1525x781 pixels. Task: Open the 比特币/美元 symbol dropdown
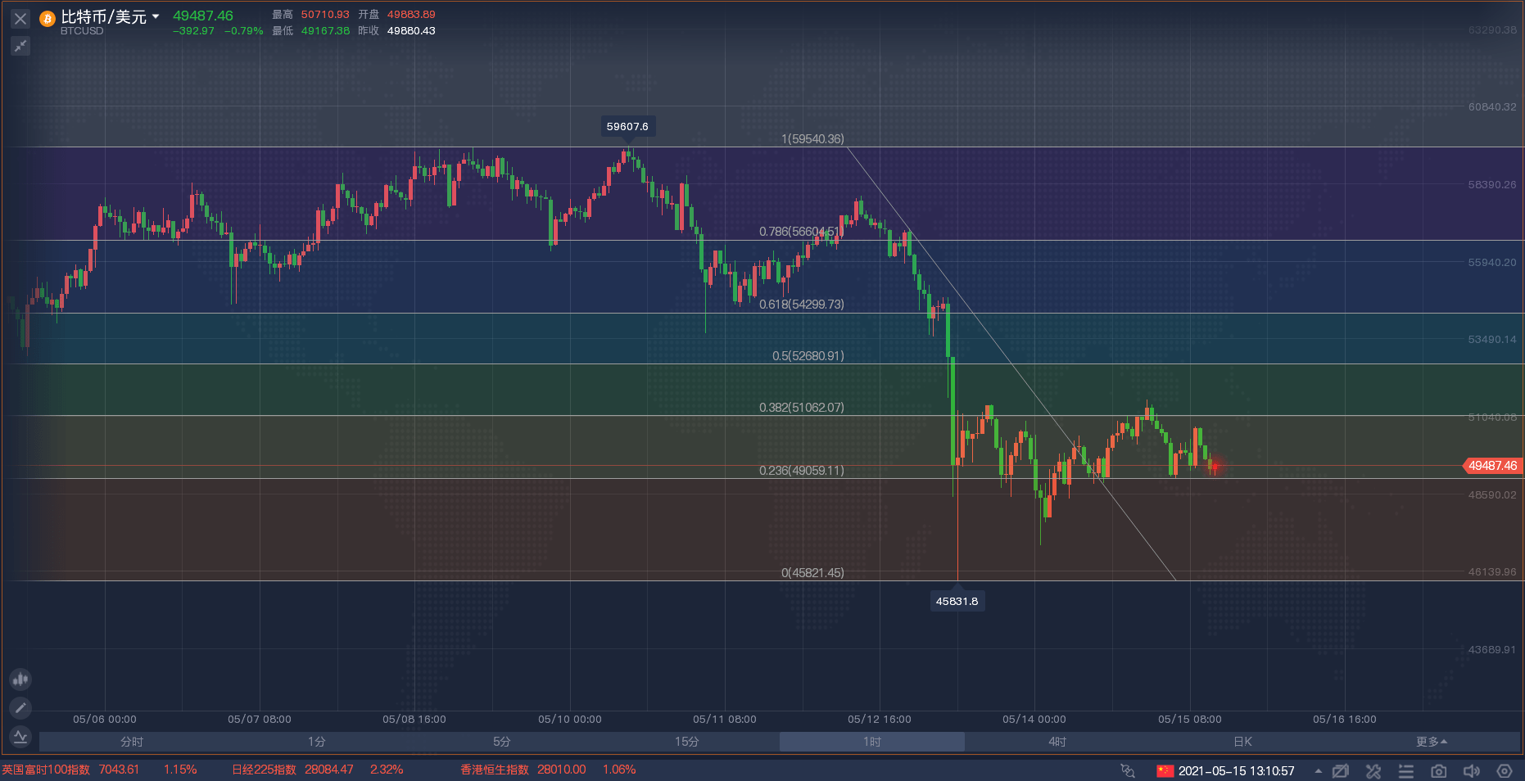click(156, 16)
